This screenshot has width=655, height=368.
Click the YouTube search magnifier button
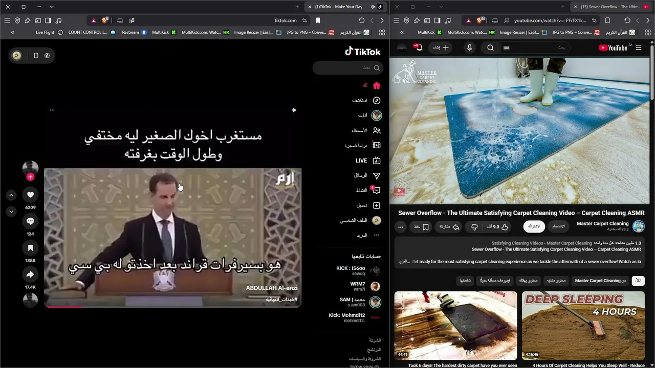[x=490, y=48]
